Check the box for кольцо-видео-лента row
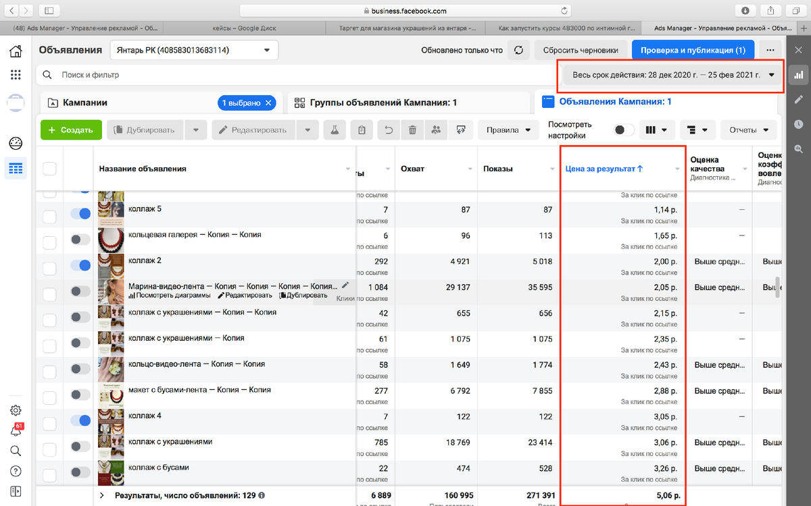Image resolution: width=811 pixels, height=506 pixels. 49,371
